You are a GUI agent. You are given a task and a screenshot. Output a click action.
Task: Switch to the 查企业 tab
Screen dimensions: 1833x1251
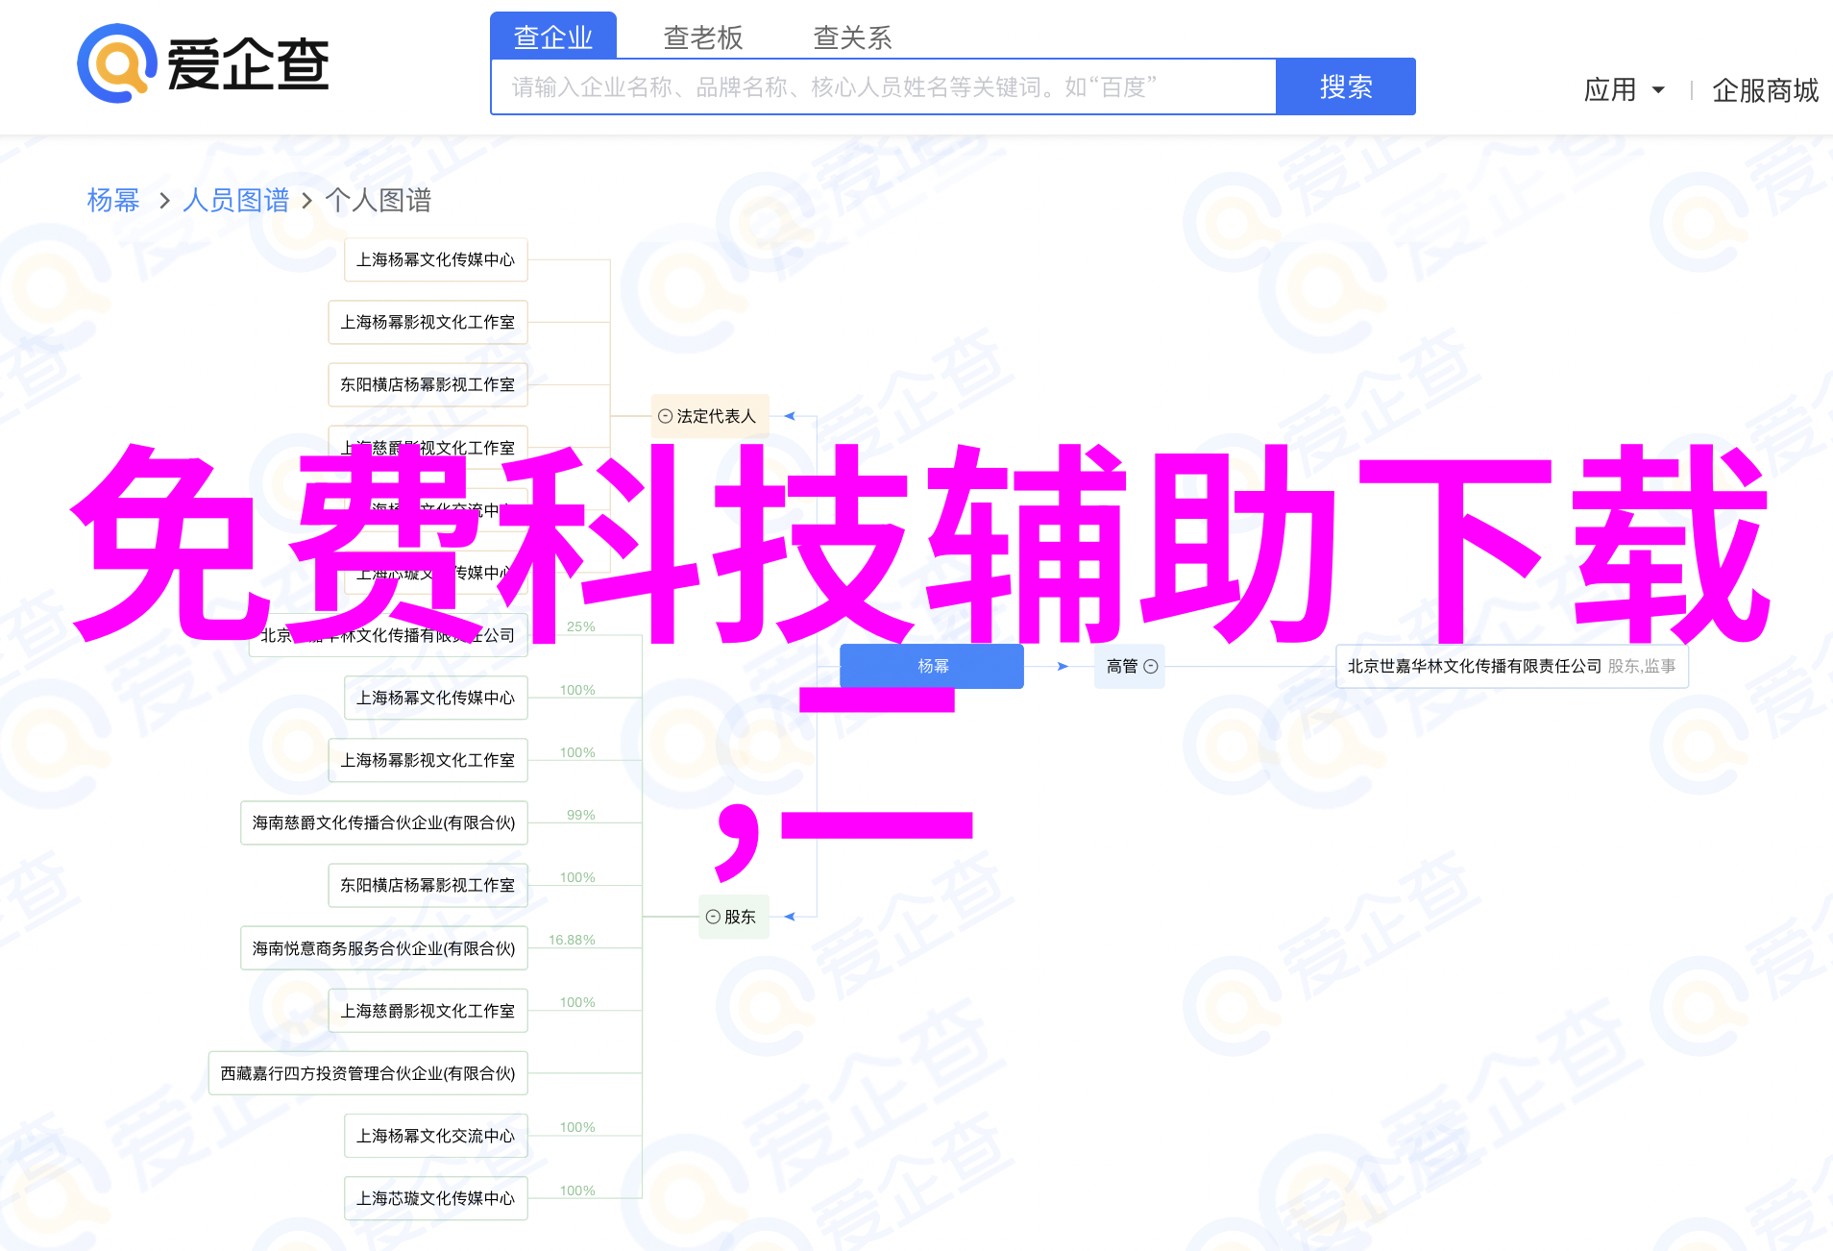pyautogui.click(x=553, y=37)
